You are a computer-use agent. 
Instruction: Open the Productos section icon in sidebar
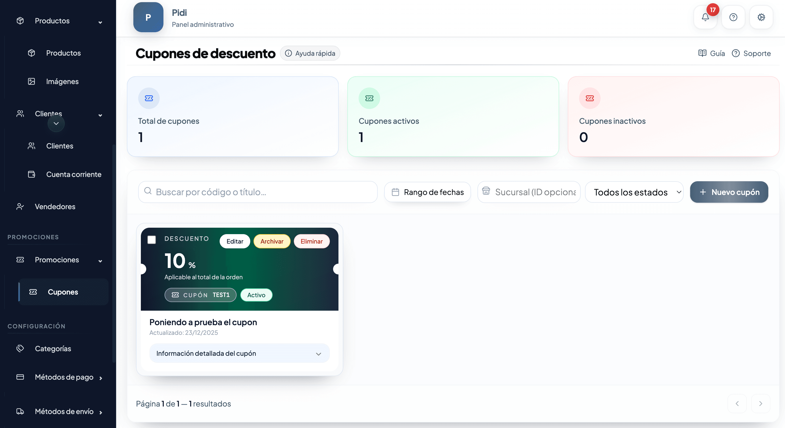tap(20, 21)
